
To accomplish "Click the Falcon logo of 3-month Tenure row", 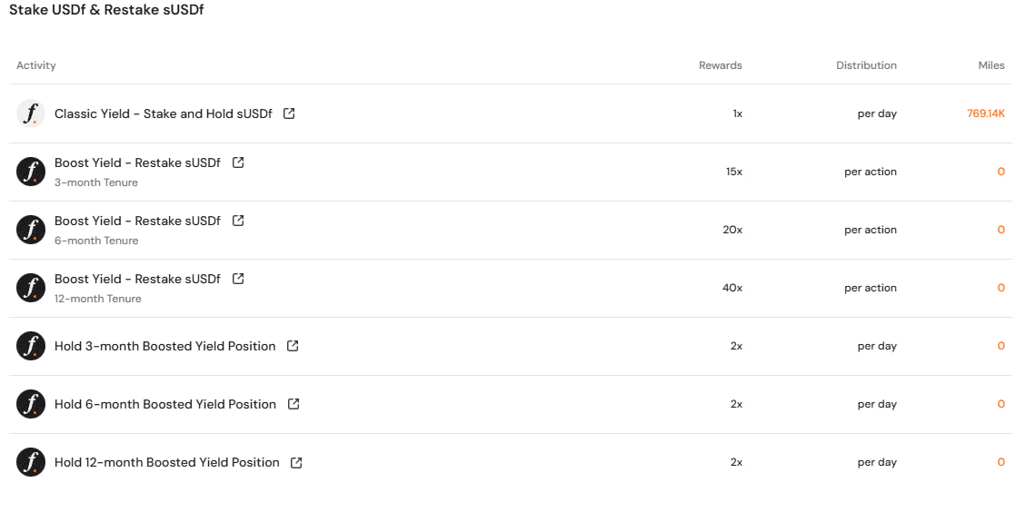I will (30, 172).
